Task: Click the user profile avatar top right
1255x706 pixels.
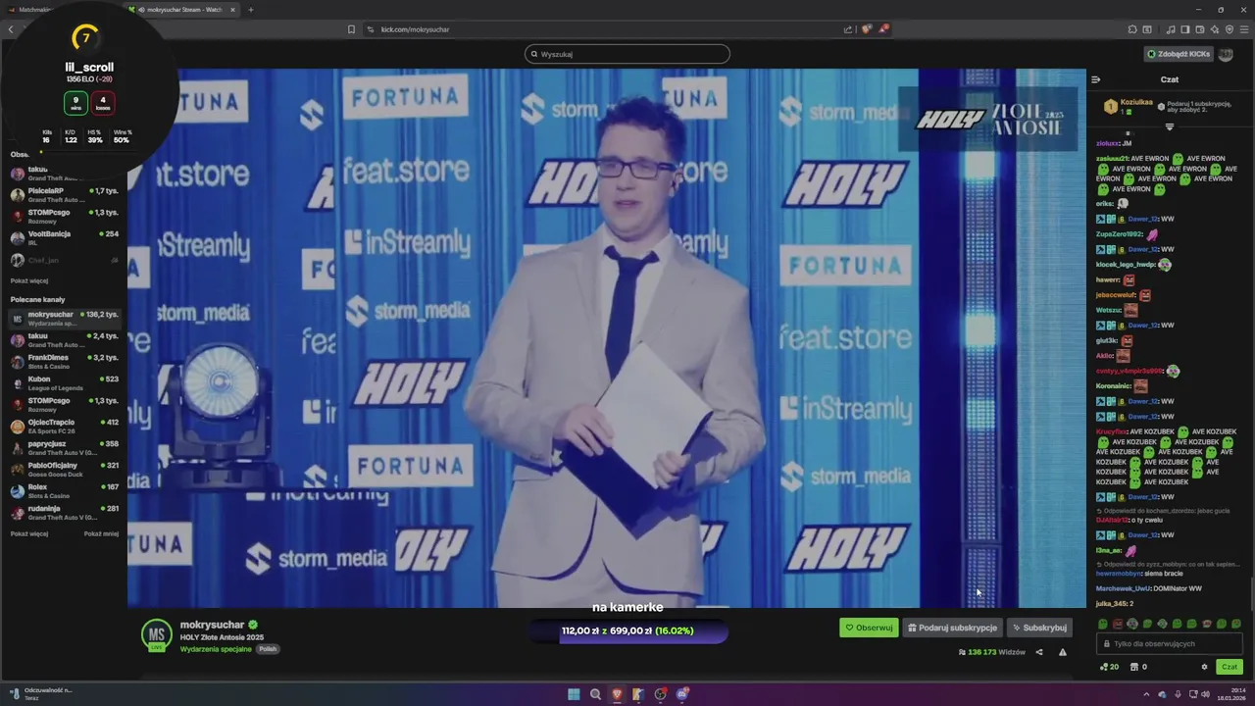Action: pos(1226,54)
